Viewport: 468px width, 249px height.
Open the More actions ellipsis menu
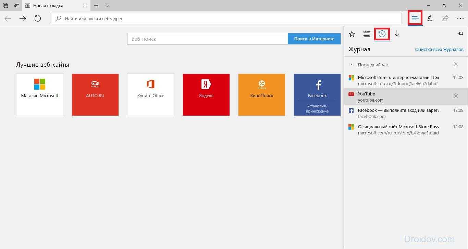460,18
